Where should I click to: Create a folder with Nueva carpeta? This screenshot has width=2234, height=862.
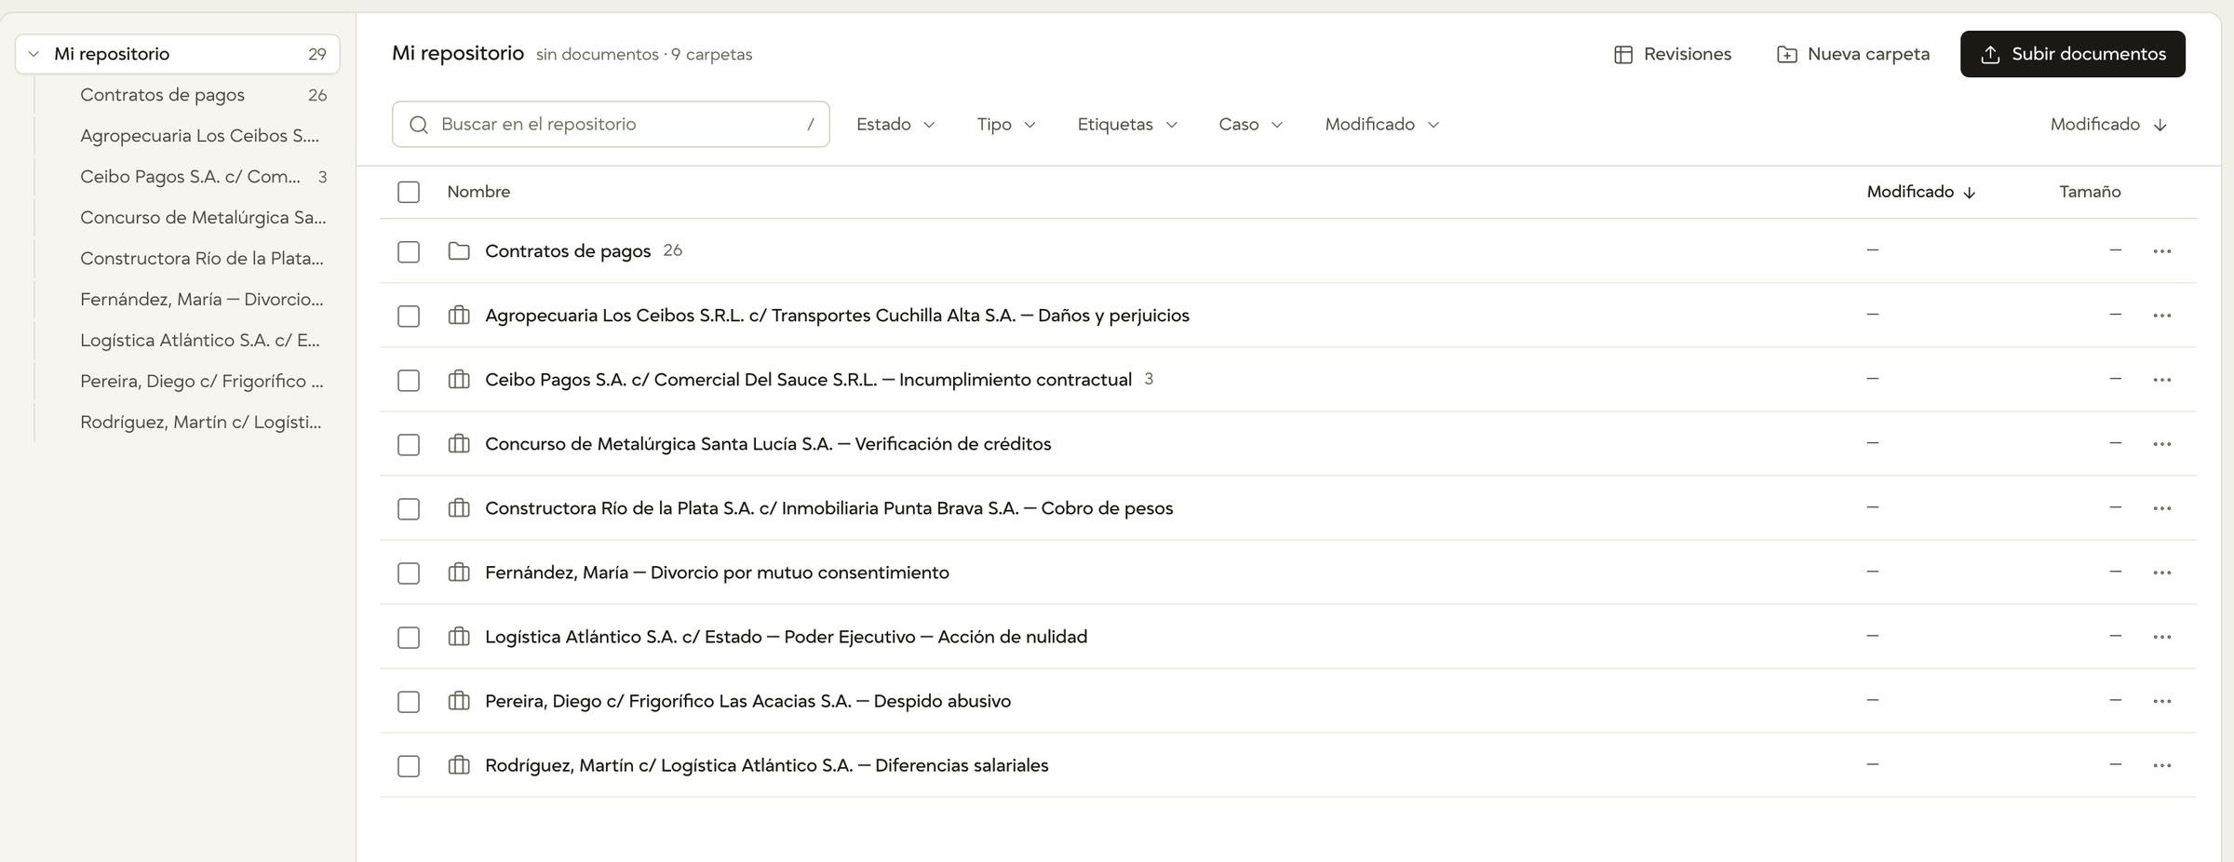coord(1853,54)
